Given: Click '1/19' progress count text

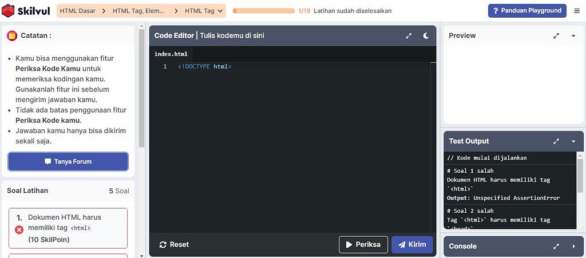Looking at the screenshot, I should (x=304, y=11).
